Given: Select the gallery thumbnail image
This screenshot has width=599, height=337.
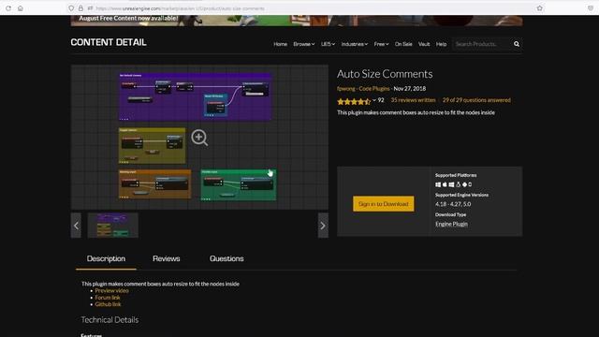Looking at the screenshot, I should pos(112,226).
